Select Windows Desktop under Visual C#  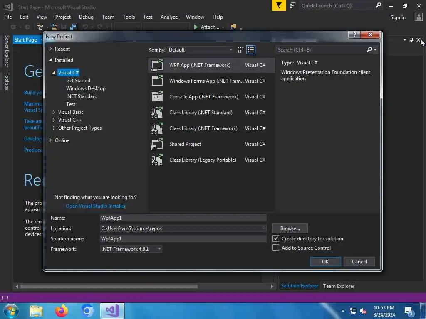[86, 88]
